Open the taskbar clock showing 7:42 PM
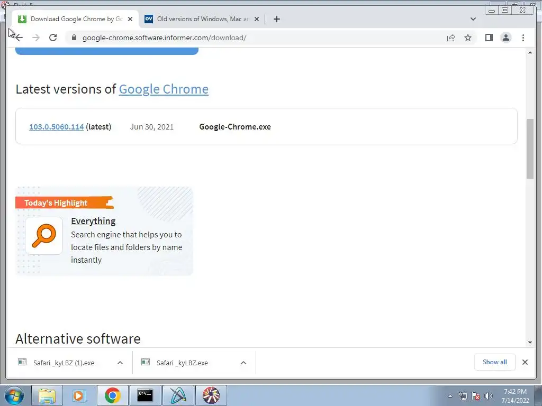Screen dimensions: 542x406 click(516, 396)
